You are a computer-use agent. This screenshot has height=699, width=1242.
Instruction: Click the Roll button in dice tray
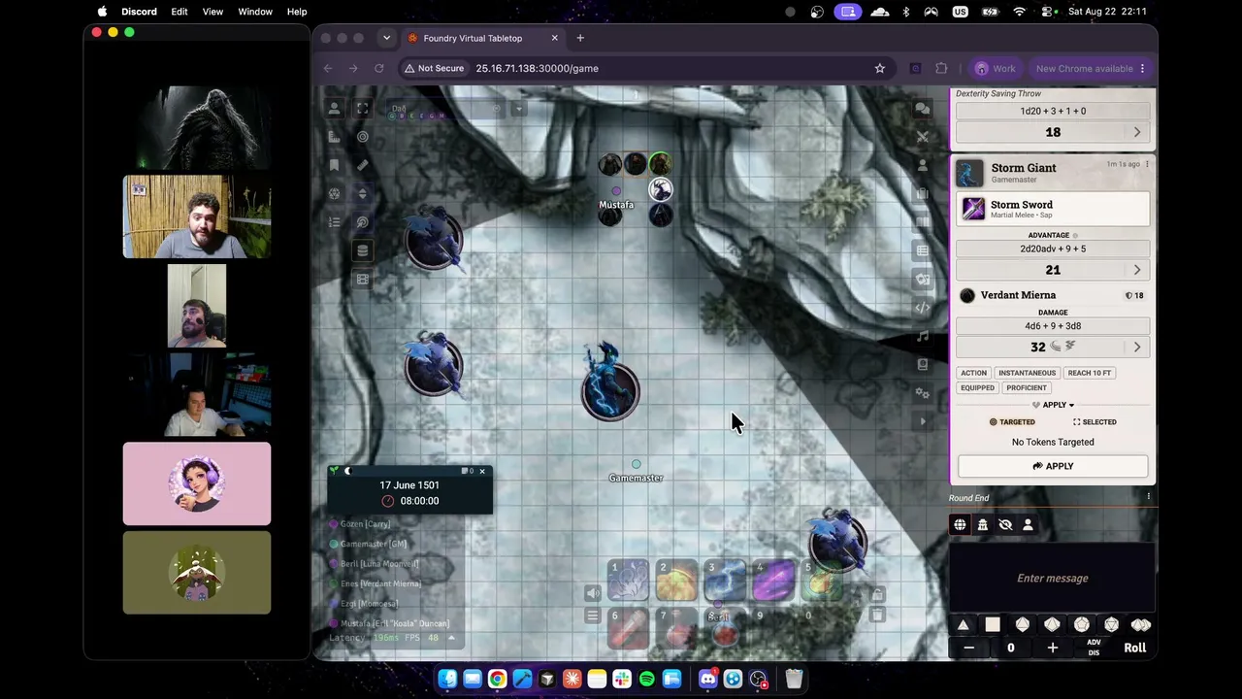point(1134,648)
